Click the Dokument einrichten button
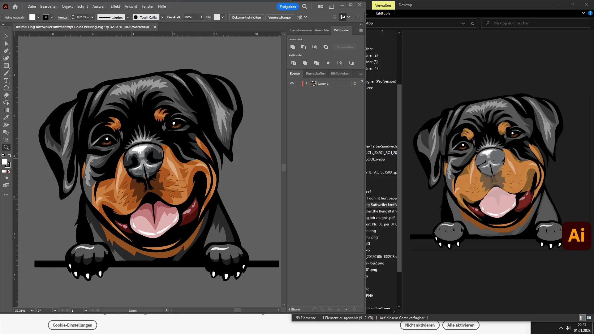Image resolution: width=594 pixels, height=334 pixels. [x=246, y=17]
